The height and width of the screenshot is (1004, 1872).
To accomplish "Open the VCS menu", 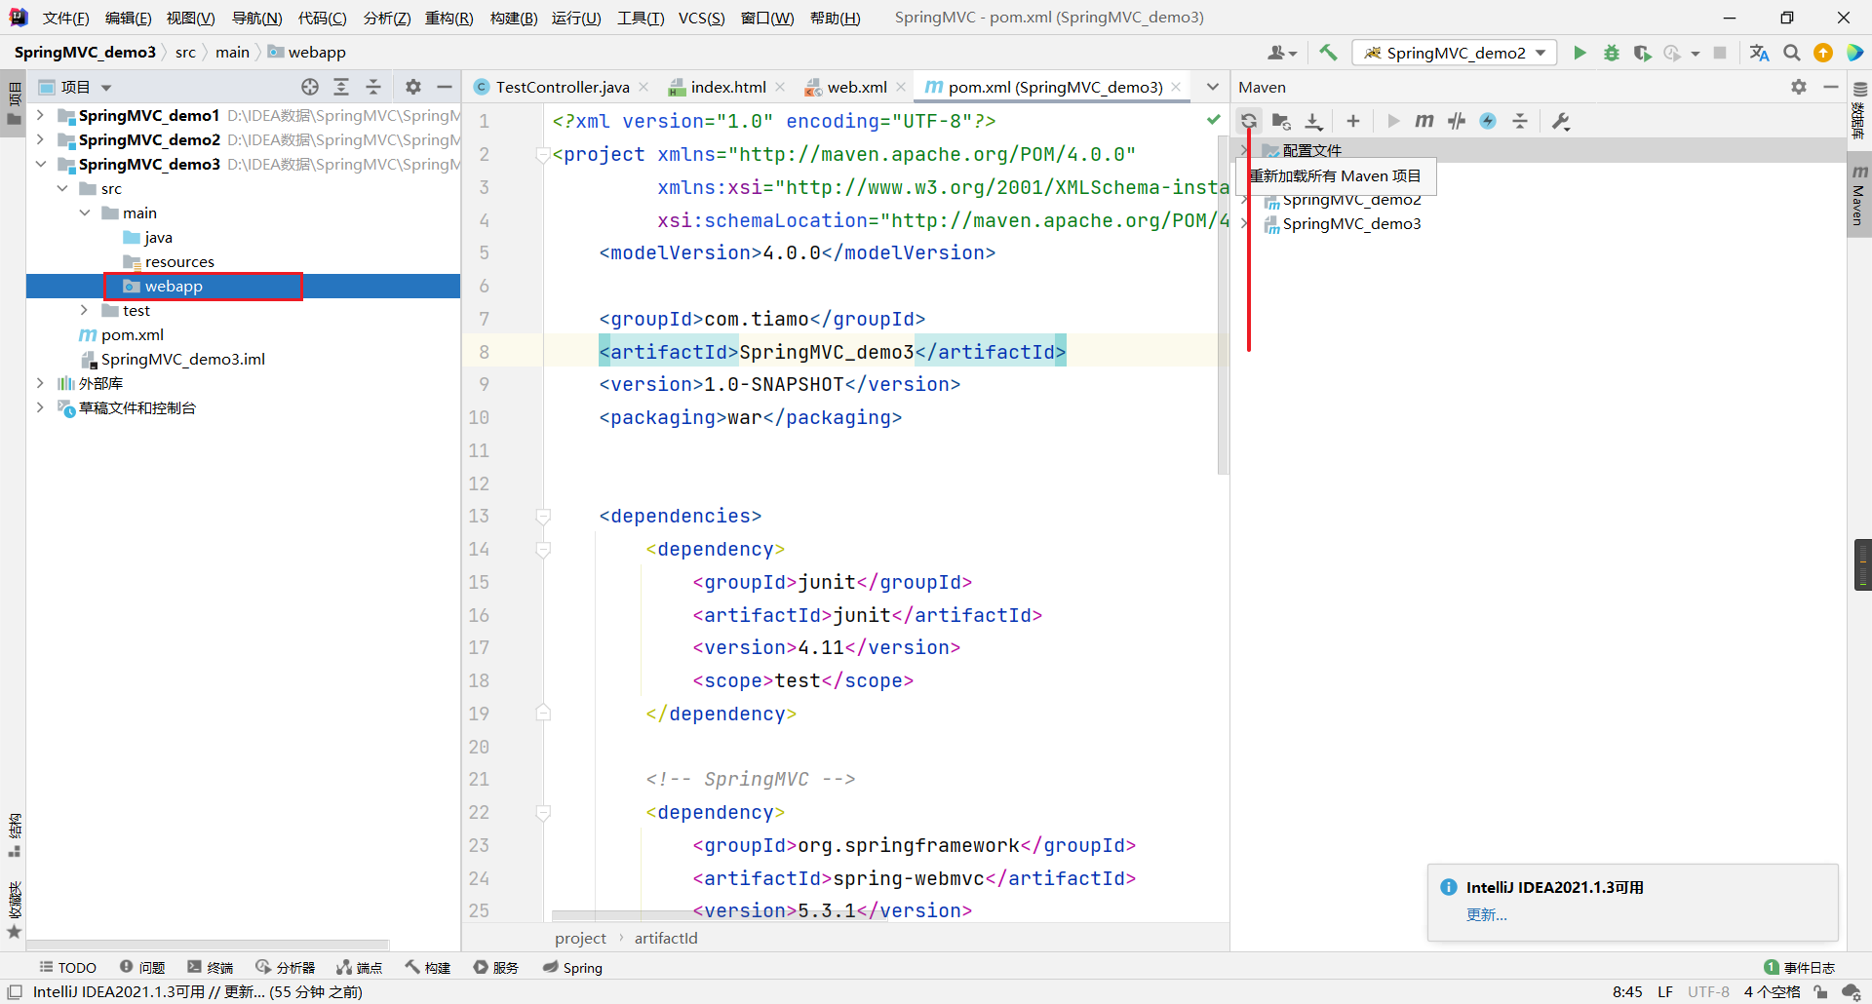I will point(700,17).
